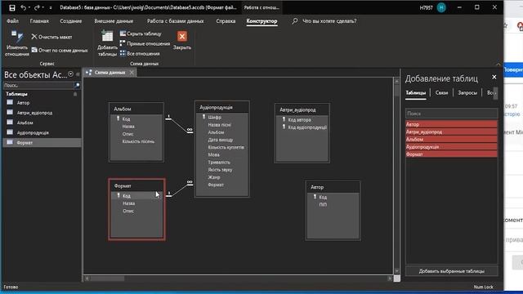The height and width of the screenshot is (294, 523).
Task: Select Альбом in Добавление таблиц list
Action: [451, 140]
